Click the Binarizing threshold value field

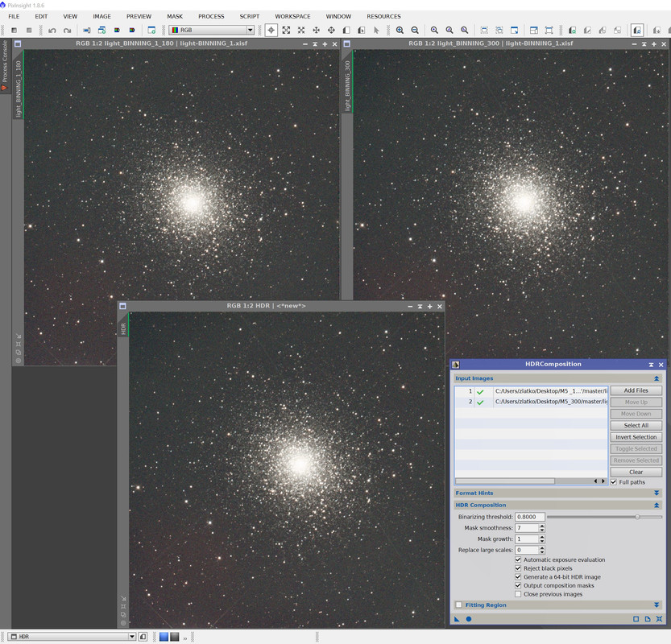click(x=530, y=517)
